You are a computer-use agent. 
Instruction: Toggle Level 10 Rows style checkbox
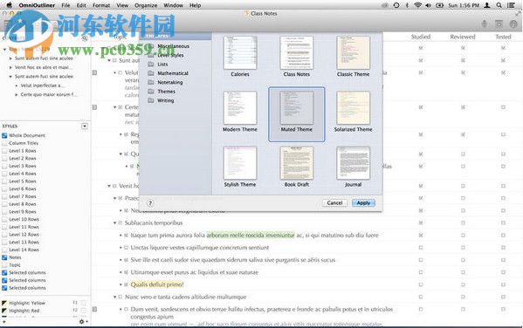[4, 219]
